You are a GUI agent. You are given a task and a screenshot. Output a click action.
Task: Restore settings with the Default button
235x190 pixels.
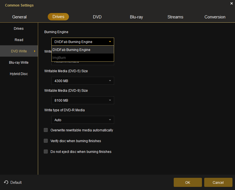pyautogui.click(x=13, y=182)
